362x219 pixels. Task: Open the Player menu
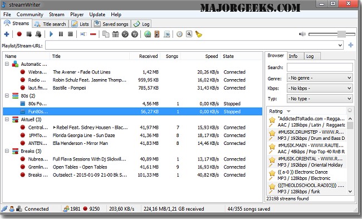pos(77,14)
